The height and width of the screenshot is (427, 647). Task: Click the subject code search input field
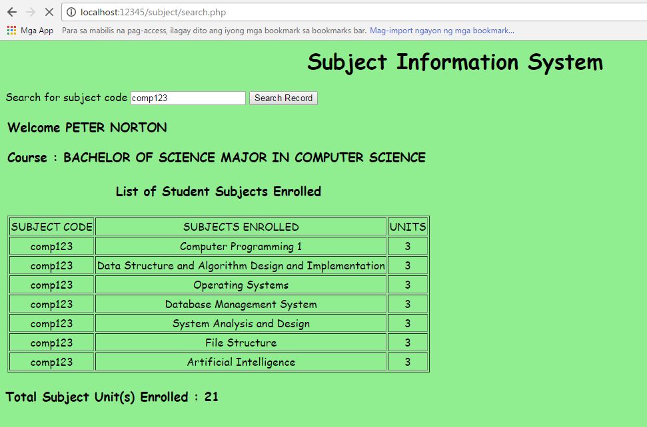click(x=187, y=98)
